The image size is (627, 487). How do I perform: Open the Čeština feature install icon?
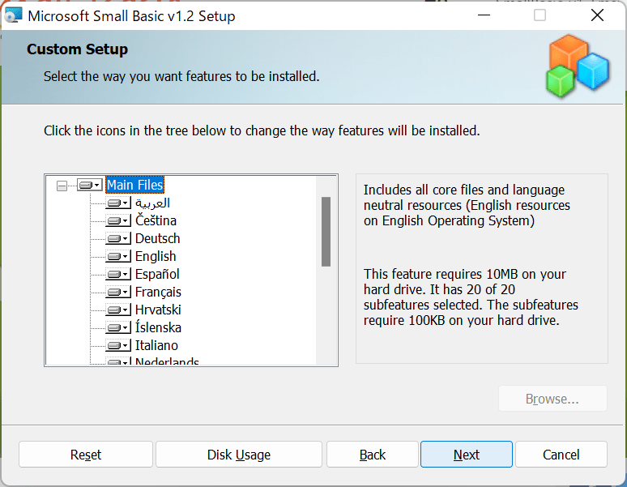click(118, 221)
